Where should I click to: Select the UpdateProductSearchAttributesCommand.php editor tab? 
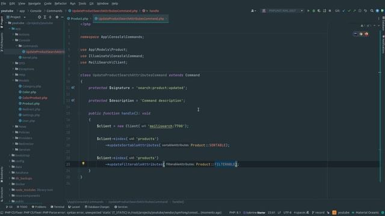(131, 19)
